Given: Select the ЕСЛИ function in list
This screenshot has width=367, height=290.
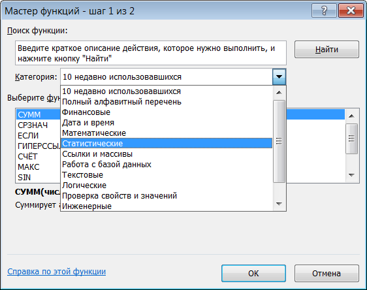Looking at the screenshot, I should pos(28,135).
